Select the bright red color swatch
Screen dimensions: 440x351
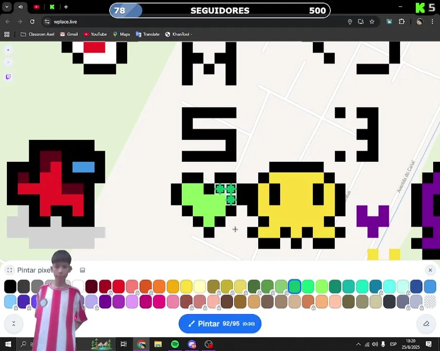tap(119, 287)
